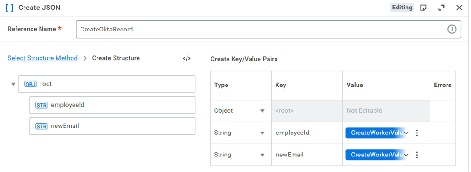The image size is (471, 172).
Task: Open Type dropdown for employeeId row
Action: 262,133
